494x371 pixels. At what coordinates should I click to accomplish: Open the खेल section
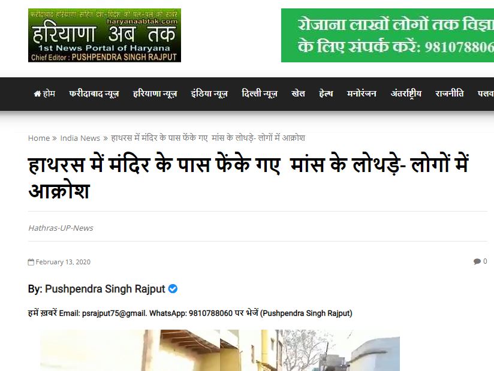[298, 93]
